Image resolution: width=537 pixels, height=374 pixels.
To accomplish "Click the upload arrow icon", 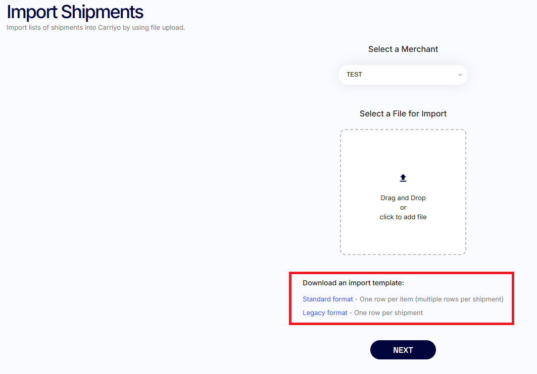I will 403,178.
